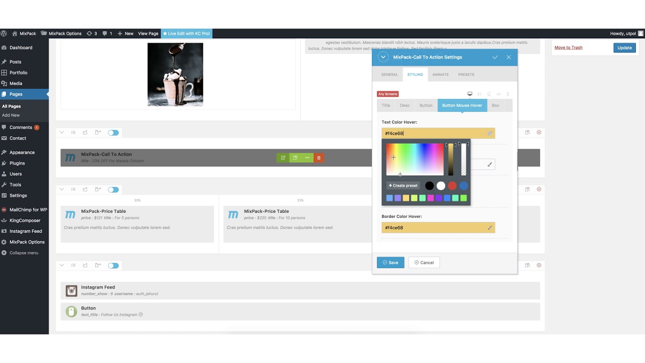Click the blue Save button
The image size is (645, 363).
coord(391,262)
